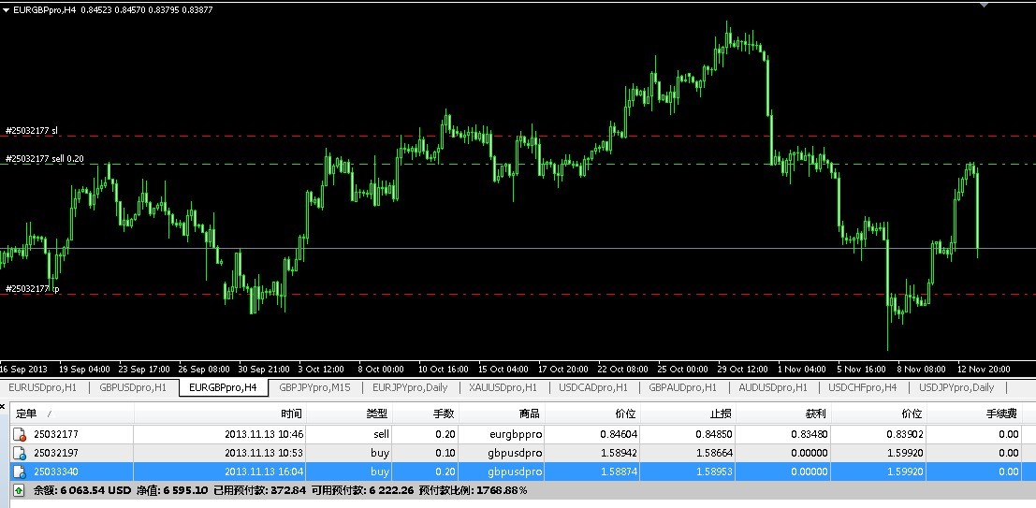Open the EURJPYpro,Daily chart tab

(x=410, y=387)
